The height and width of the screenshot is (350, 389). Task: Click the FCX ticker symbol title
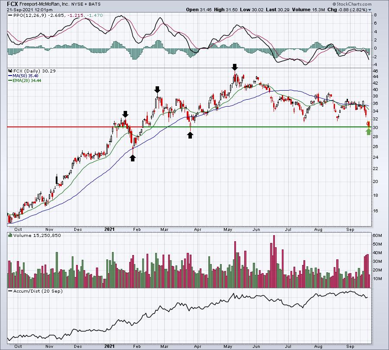click(13, 4)
